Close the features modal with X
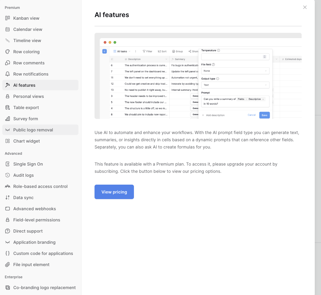The height and width of the screenshot is (295, 321). pos(305,7)
